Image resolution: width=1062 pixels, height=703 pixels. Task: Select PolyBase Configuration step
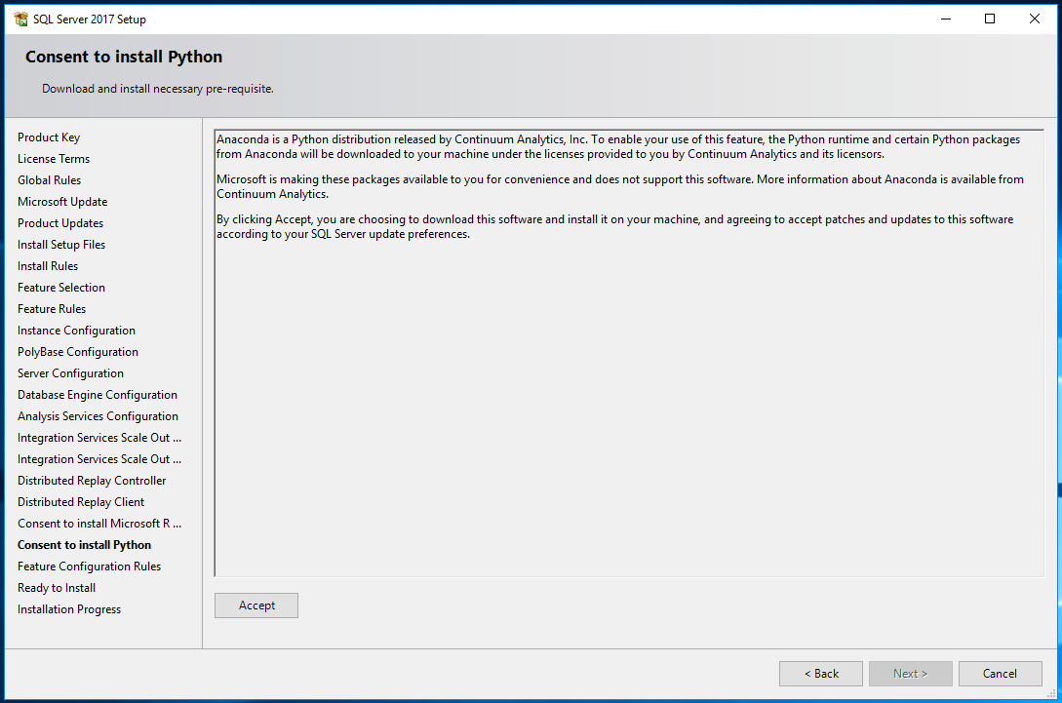[x=78, y=352]
